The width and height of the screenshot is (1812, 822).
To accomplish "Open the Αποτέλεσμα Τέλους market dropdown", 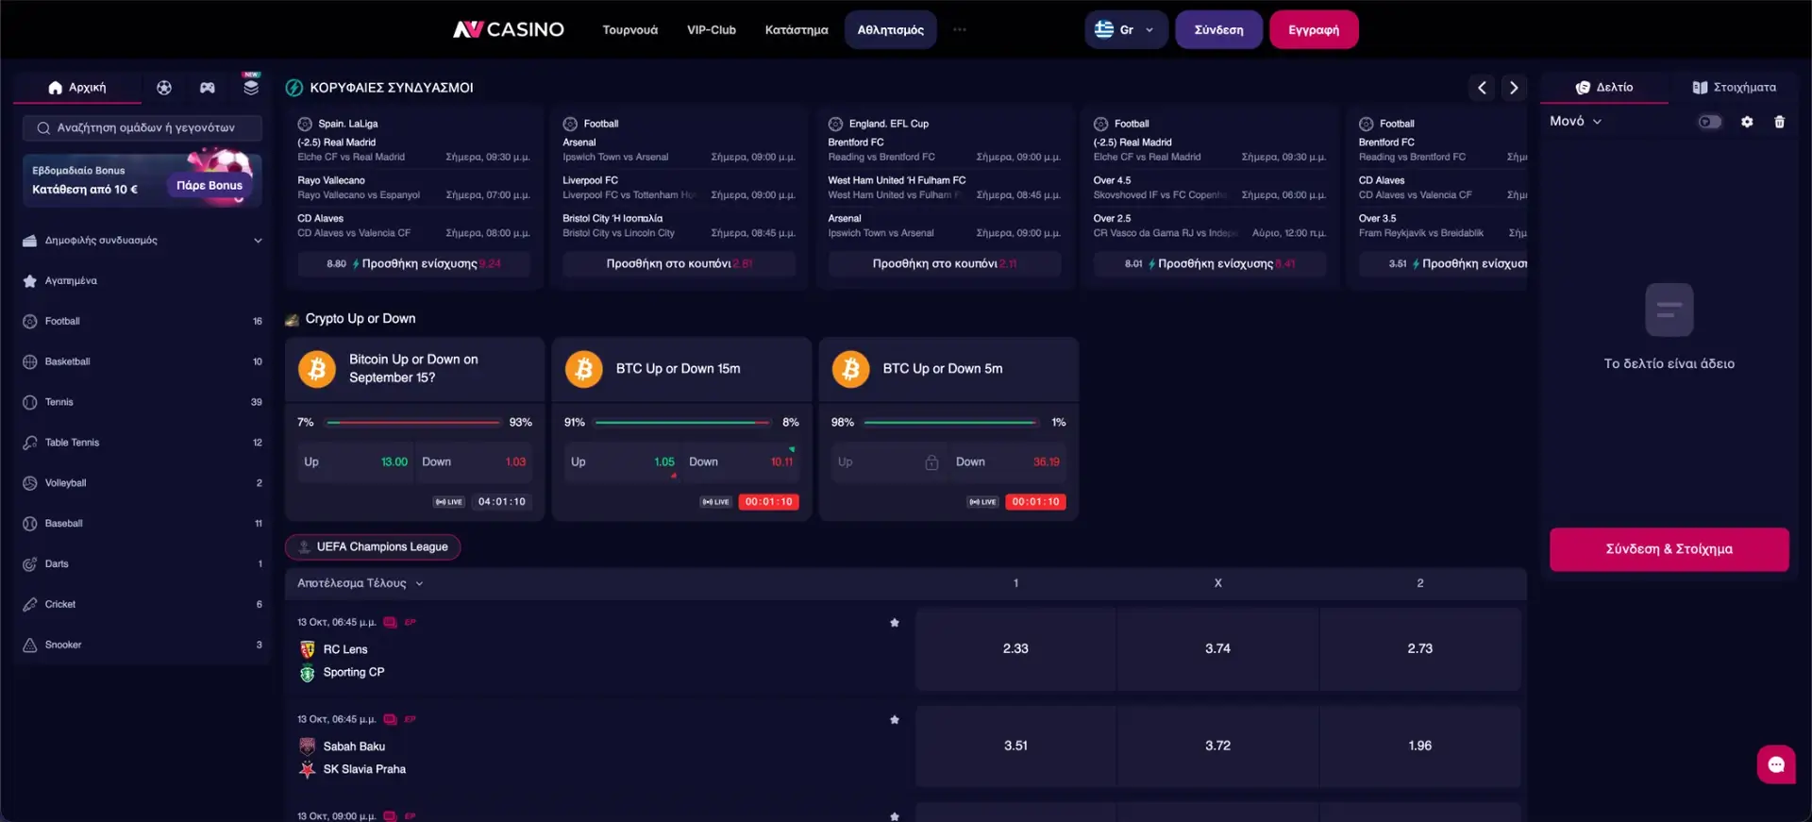I will [x=360, y=583].
